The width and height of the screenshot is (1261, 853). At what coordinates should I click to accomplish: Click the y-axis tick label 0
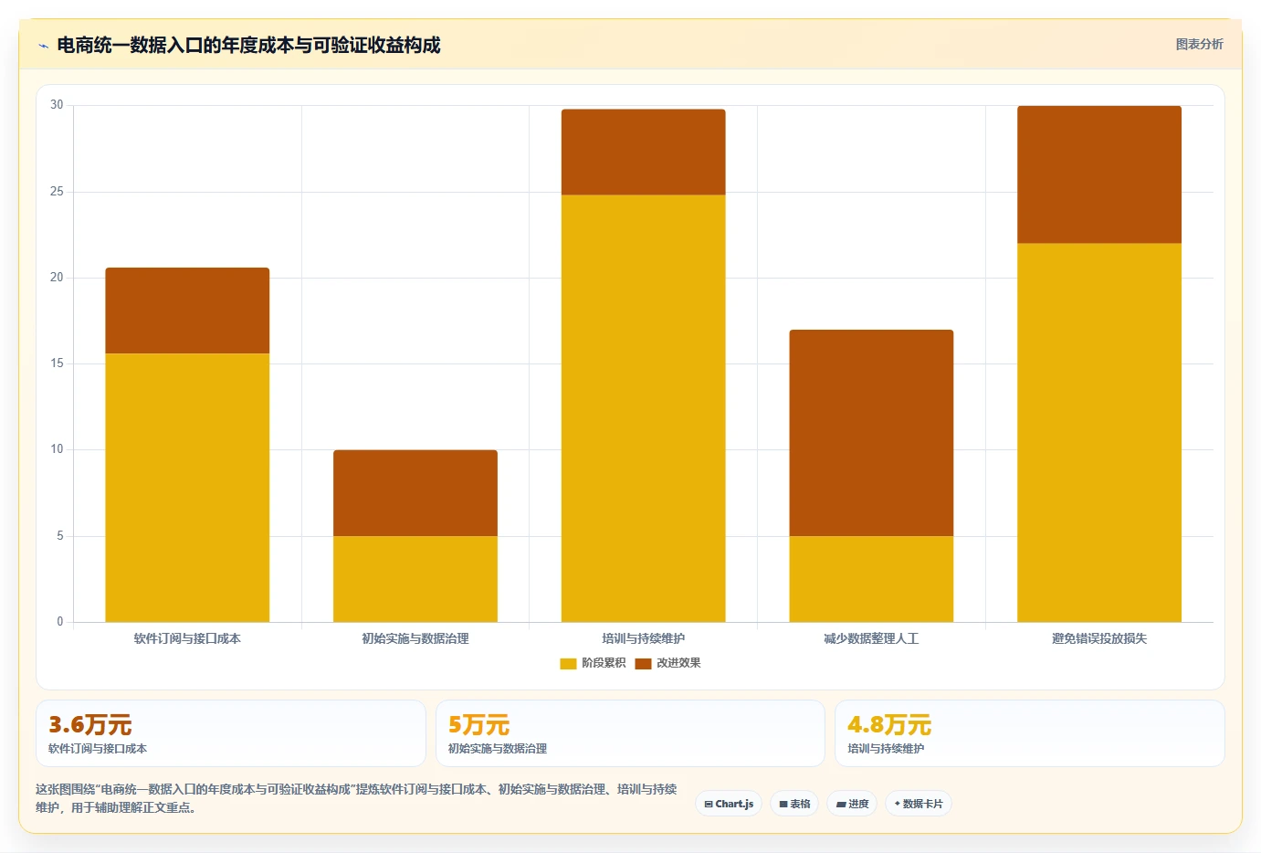[60, 622]
